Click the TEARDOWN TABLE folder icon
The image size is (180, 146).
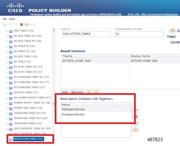(11, 124)
